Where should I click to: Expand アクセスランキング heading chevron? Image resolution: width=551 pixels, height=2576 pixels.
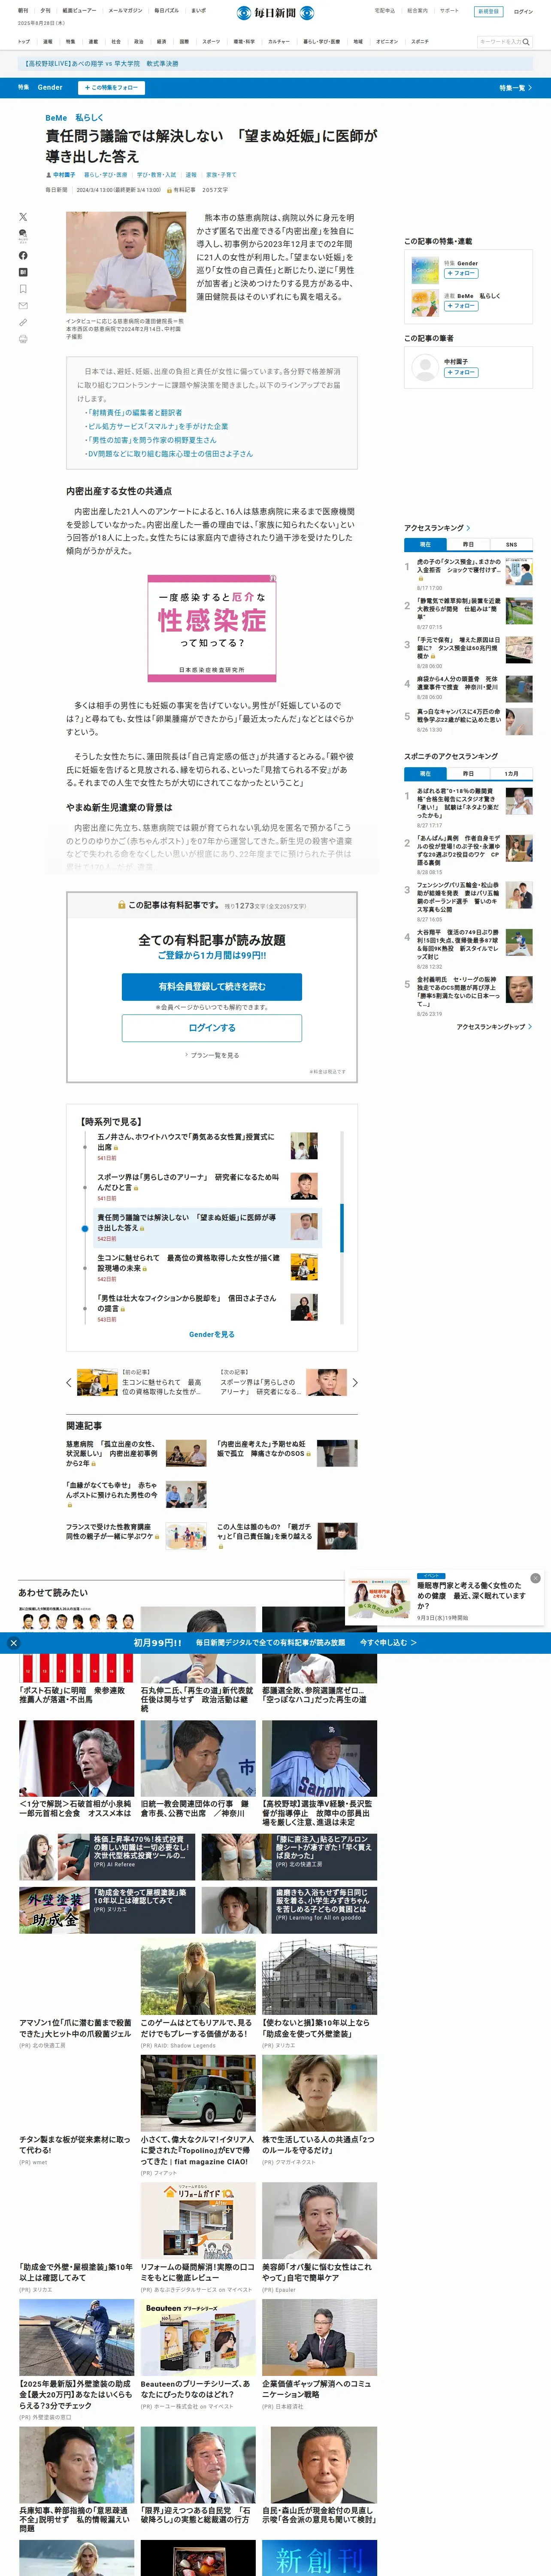pyautogui.click(x=469, y=528)
